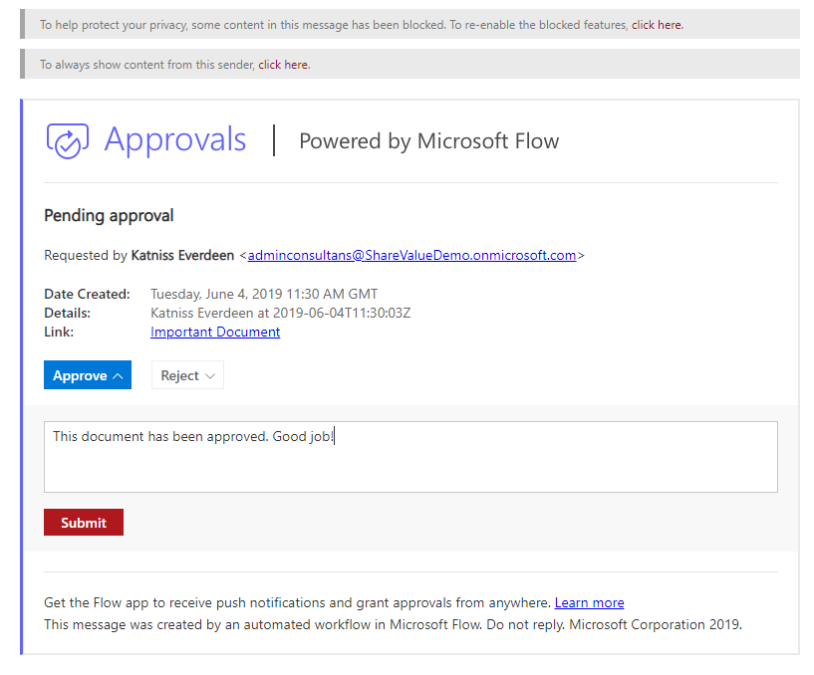
Task: Submit the approval response
Action: click(x=84, y=522)
